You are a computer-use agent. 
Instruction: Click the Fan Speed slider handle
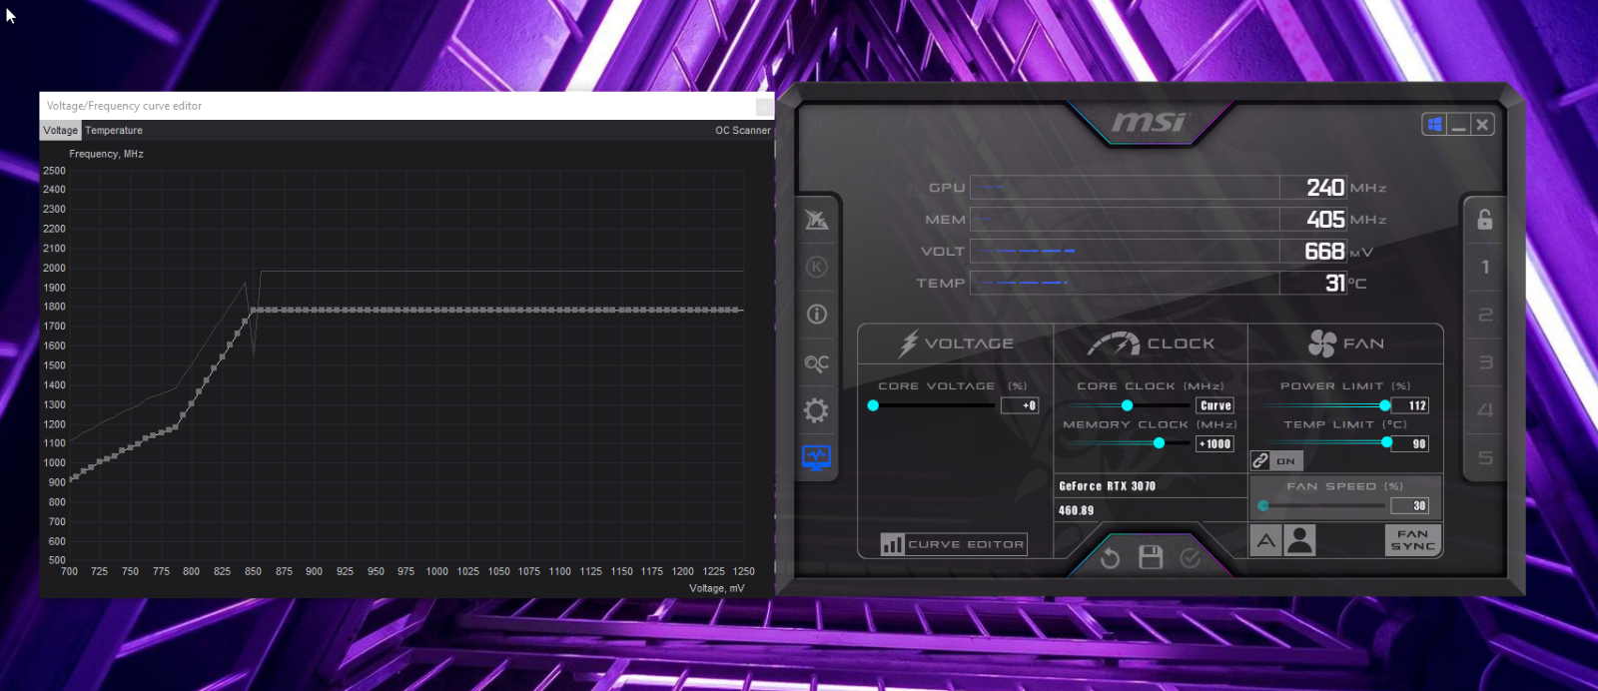[1263, 506]
